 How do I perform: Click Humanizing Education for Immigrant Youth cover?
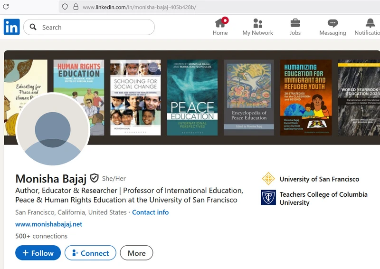pyautogui.click(x=306, y=97)
